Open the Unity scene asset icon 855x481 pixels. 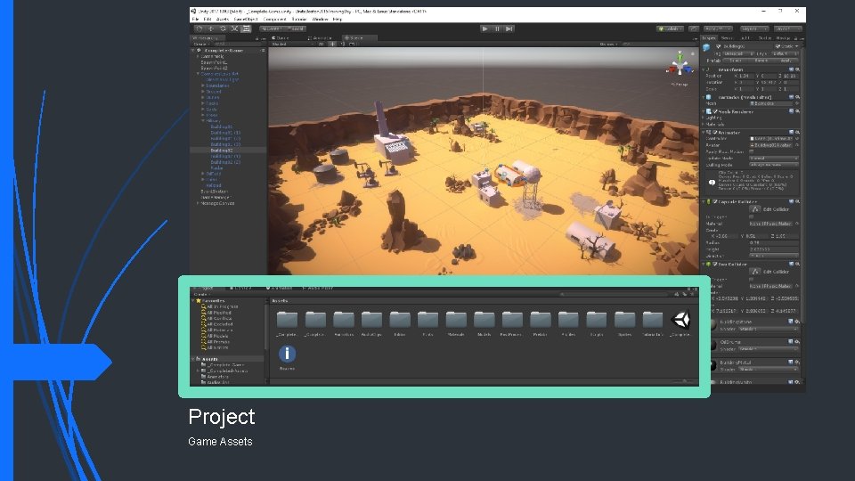pyautogui.click(x=680, y=320)
